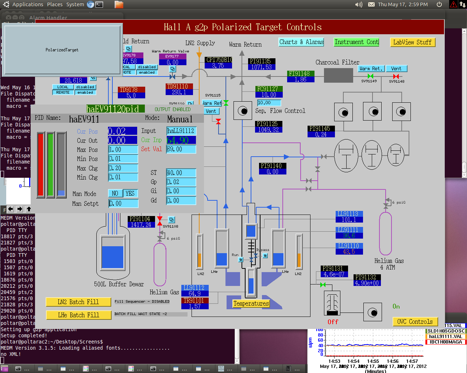This screenshot has height=373, width=467.
Task: Open the Applications menu
Action: [28, 4]
